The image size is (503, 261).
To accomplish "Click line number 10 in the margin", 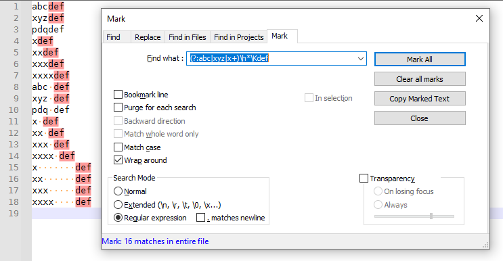I will 14,110.
